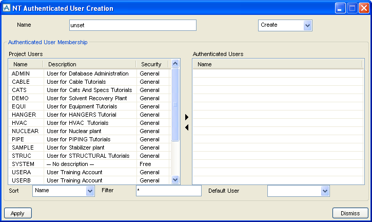The height and width of the screenshot is (222, 372).
Task: Select the USERA user row
Action: (x=90, y=172)
